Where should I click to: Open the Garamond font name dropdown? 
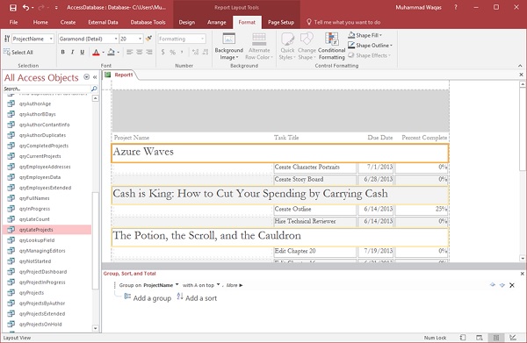click(116, 39)
